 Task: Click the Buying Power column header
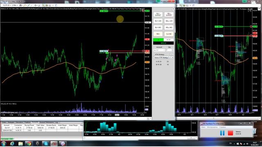(x=29, y=125)
